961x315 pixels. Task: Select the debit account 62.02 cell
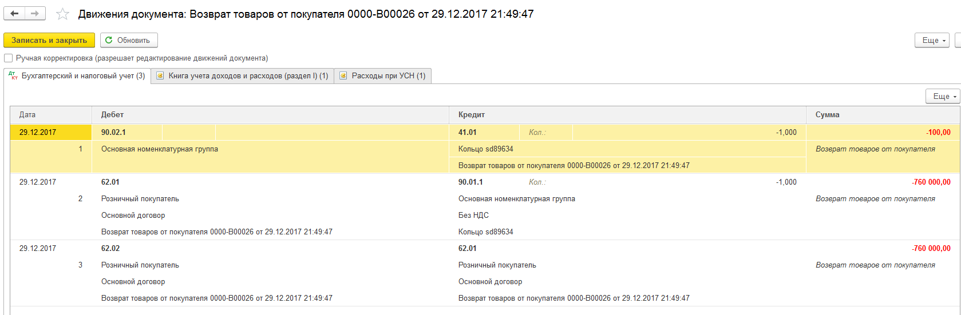click(110, 248)
